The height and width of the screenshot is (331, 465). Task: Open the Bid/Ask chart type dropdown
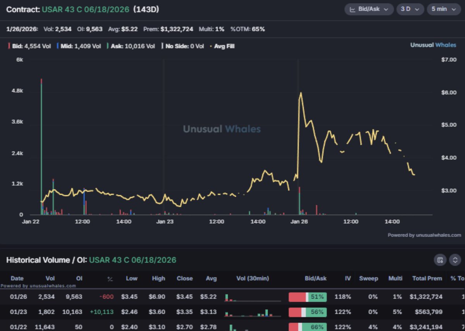(x=369, y=9)
